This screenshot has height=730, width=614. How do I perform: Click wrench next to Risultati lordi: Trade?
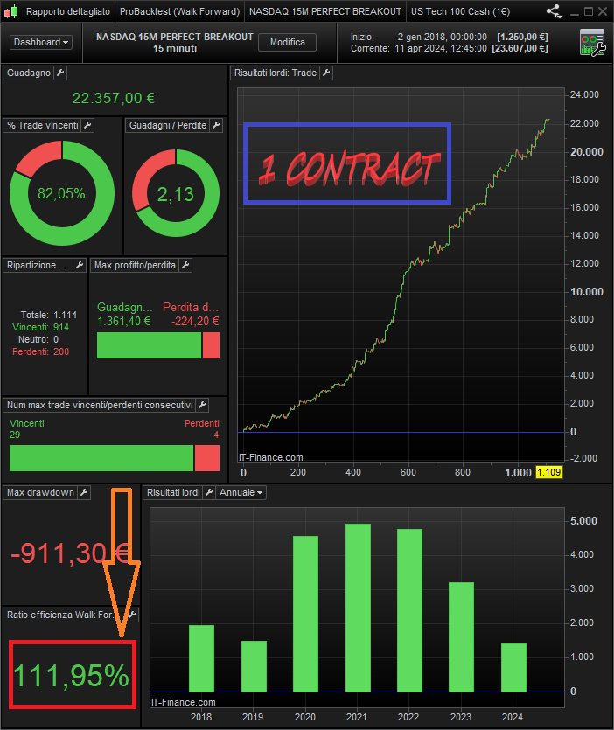pyautogui.click(x=326, y=73)
